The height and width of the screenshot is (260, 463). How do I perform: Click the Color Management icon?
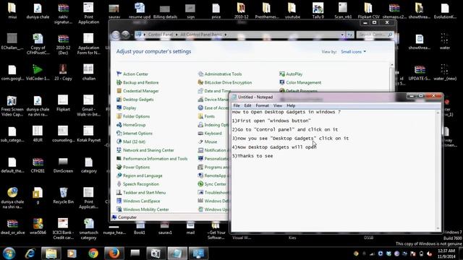coord(282,82)
